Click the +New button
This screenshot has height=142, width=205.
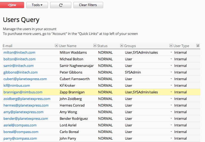point(12,5)
